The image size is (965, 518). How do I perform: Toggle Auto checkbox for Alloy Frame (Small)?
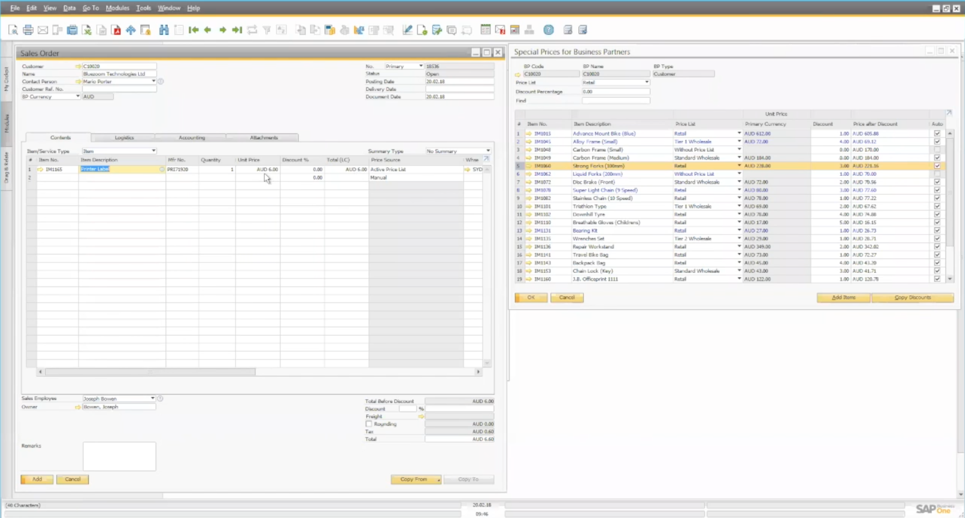937,142
